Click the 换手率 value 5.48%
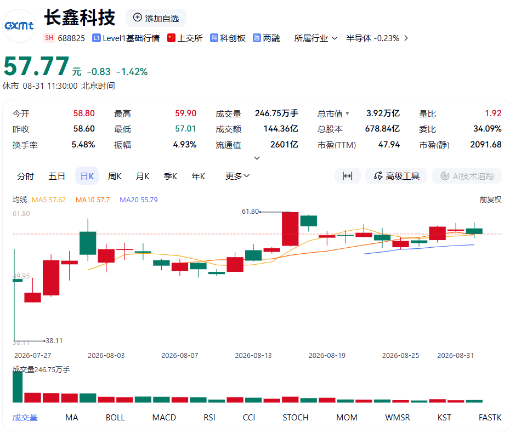Image resolution: width=510 pixels, height=433 pixels. (83, 145)
